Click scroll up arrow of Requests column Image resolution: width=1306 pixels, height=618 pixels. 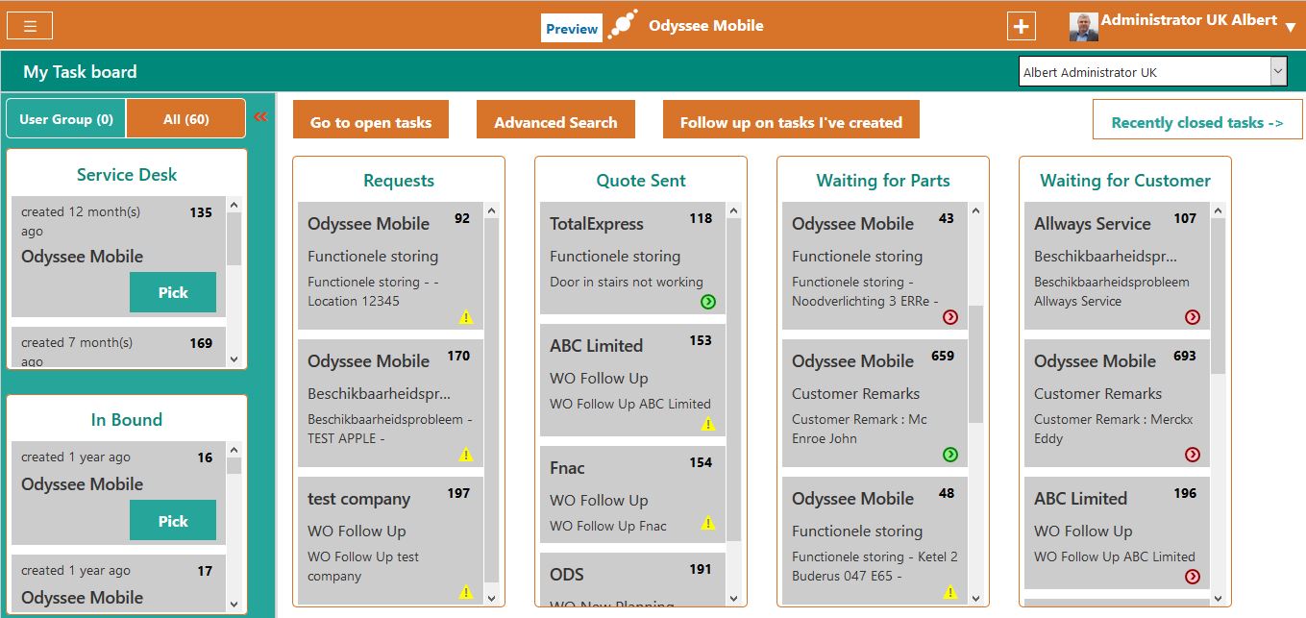492,210
